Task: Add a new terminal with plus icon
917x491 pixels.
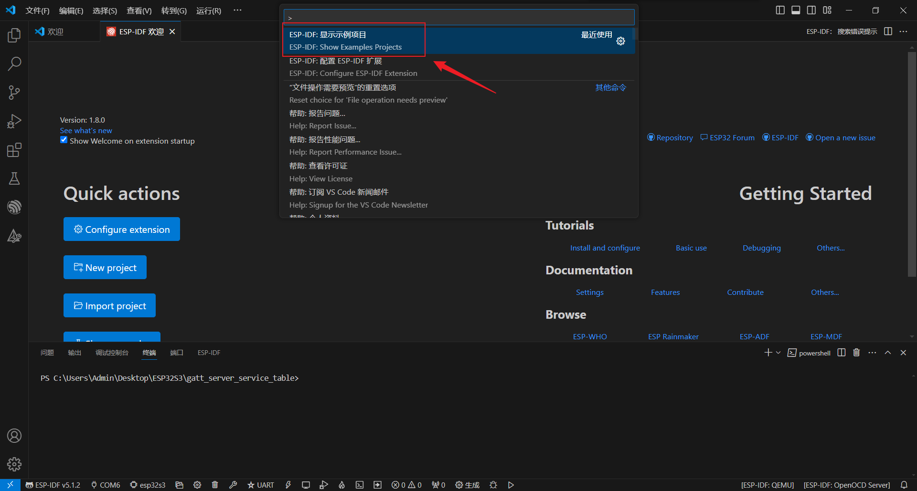Action: click(768, 353)
